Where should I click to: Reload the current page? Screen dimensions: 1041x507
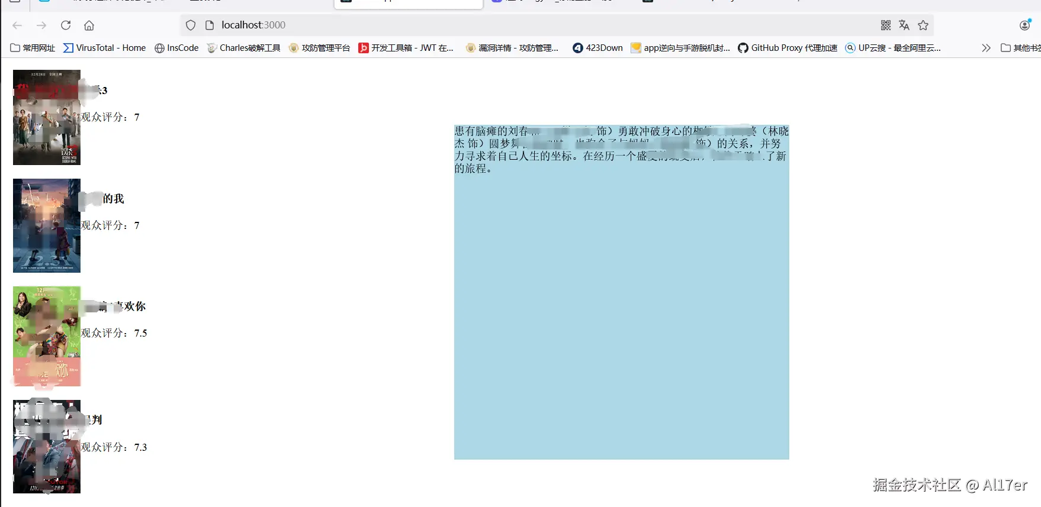66,25
